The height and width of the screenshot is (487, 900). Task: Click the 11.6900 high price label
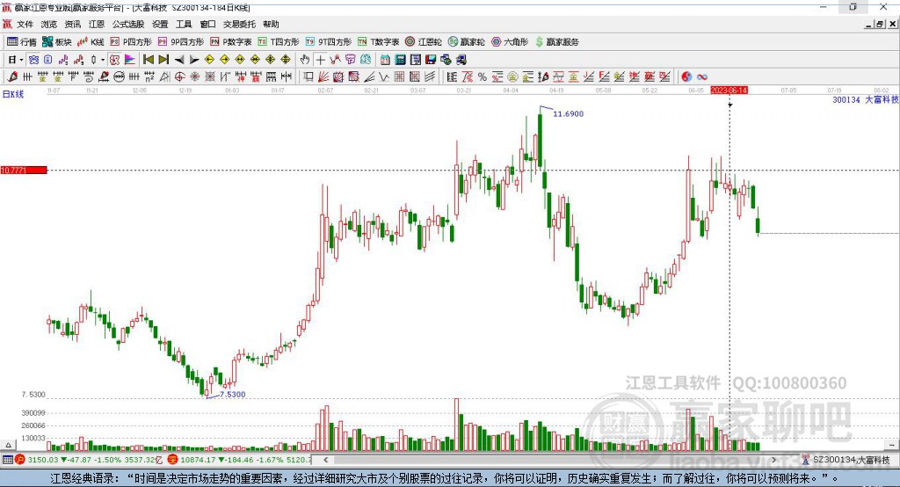[568, 113]
